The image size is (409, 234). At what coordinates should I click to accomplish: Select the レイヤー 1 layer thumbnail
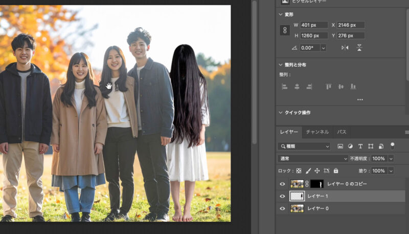(297, 196)
